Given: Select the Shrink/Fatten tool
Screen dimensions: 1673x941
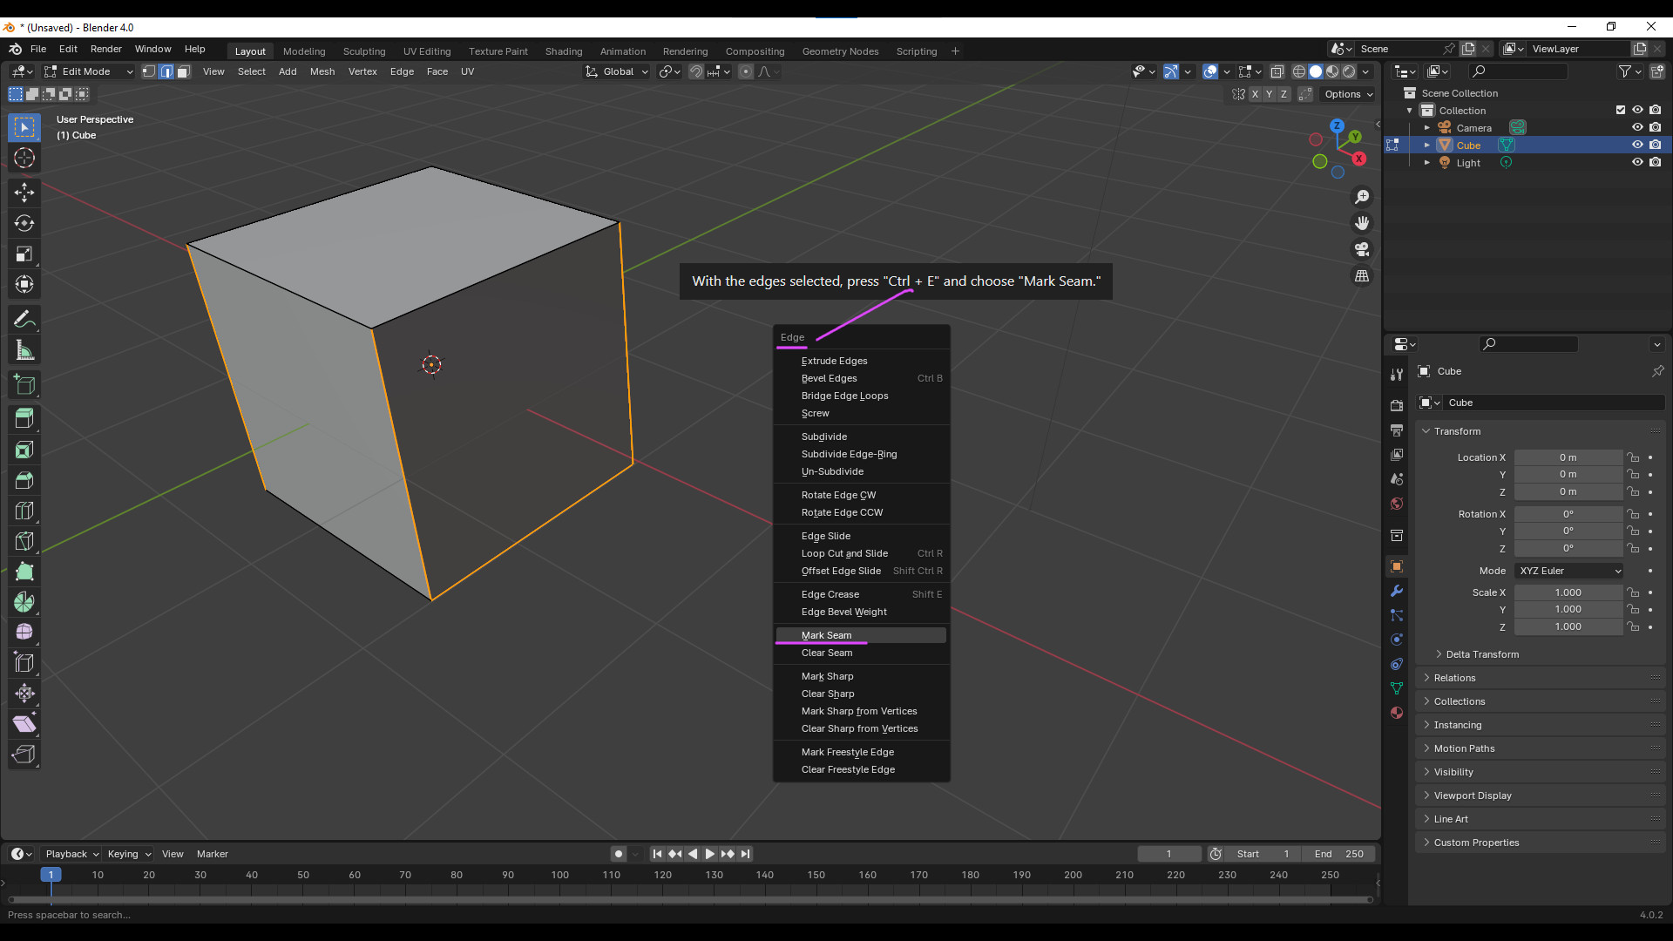Looking at the screenshot, I should coord(24,694).
